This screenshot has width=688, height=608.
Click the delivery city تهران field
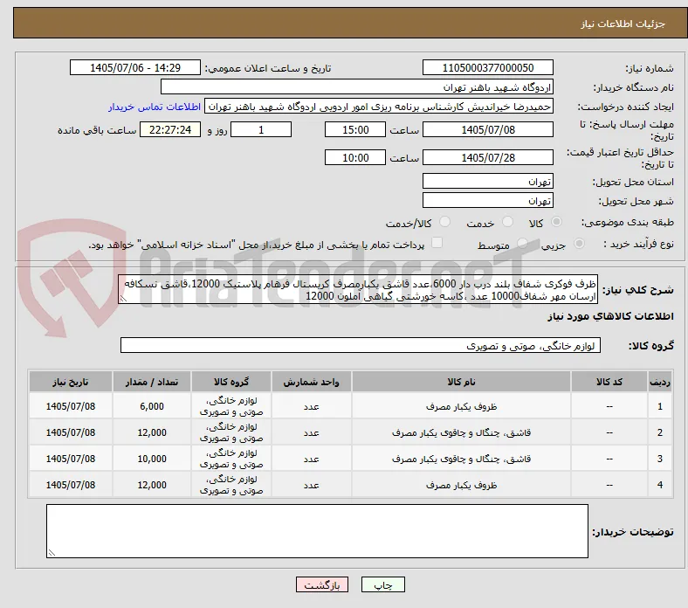click(488, 200)
